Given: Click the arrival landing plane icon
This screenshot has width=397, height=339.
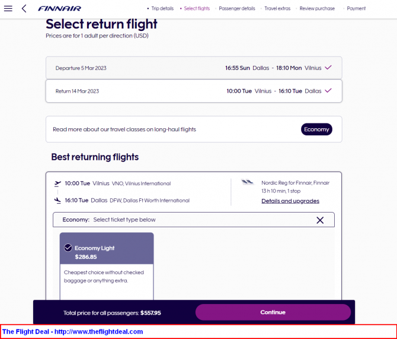Looking at the screenshot, I should [57, 201].
